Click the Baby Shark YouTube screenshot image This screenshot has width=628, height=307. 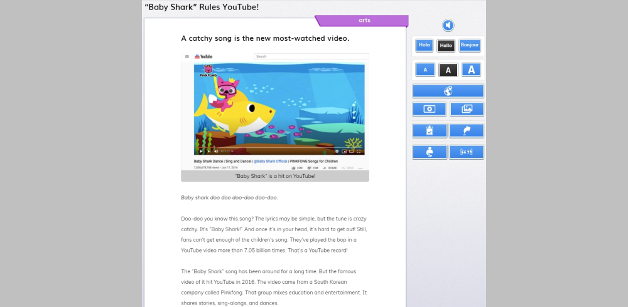(275, 112)
